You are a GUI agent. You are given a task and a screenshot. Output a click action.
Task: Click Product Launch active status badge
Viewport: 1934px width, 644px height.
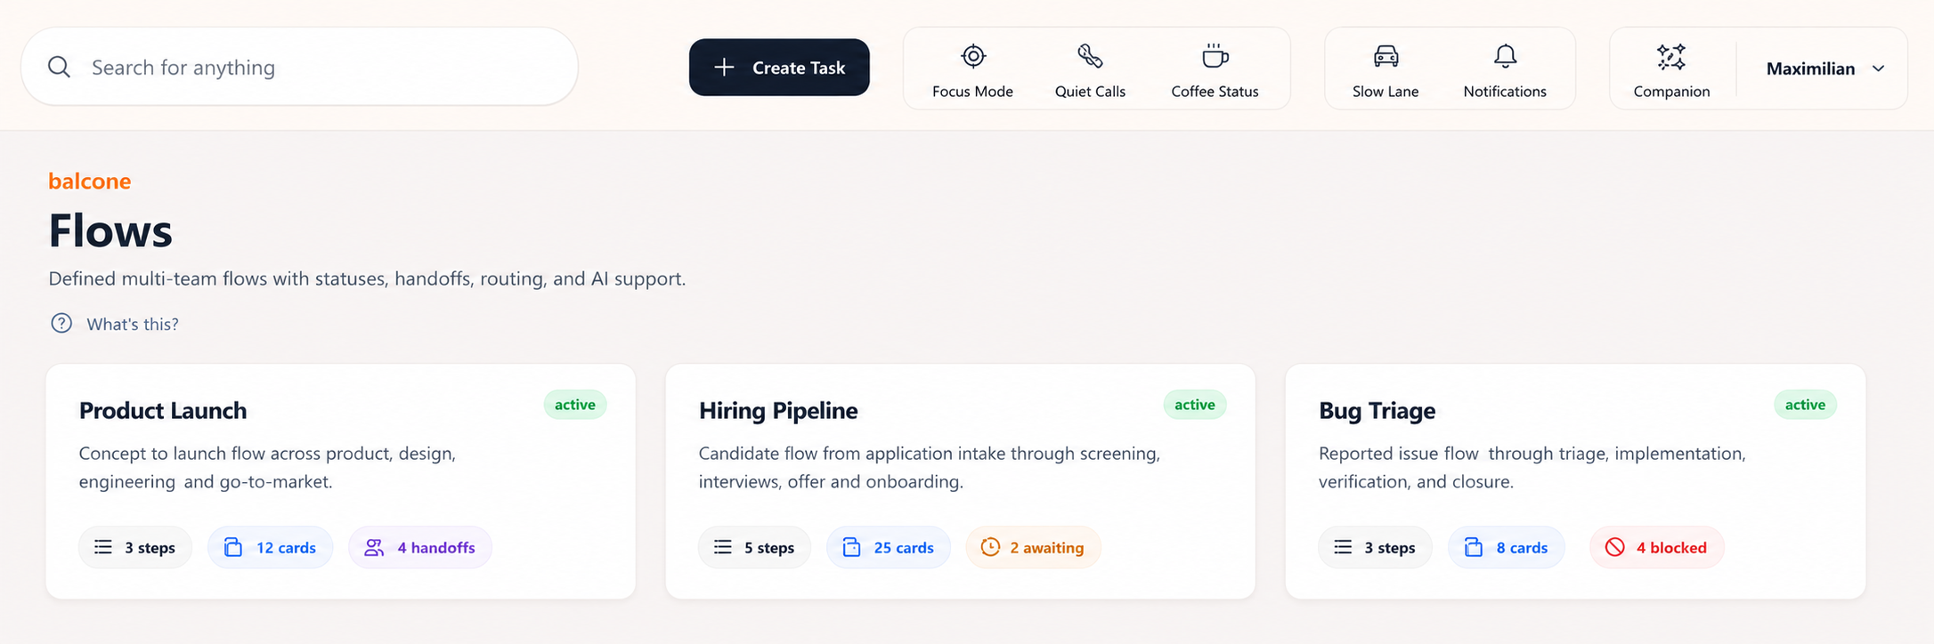[575, 405]
